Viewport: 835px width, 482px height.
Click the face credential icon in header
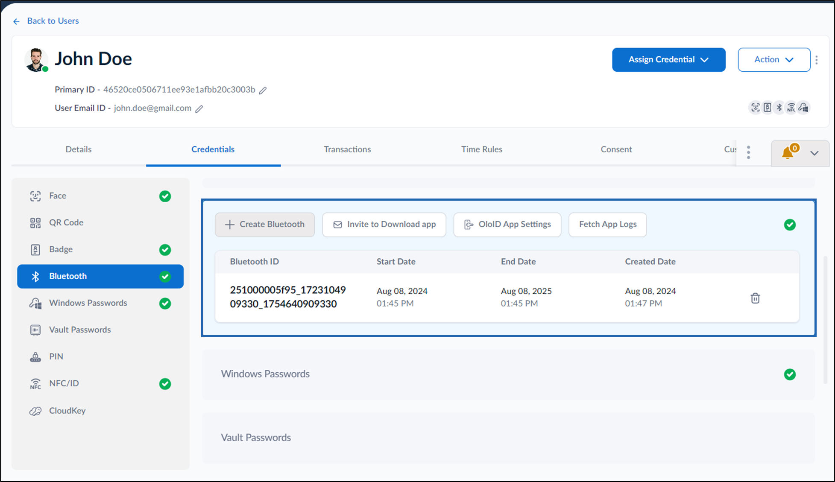pos(756,108)
